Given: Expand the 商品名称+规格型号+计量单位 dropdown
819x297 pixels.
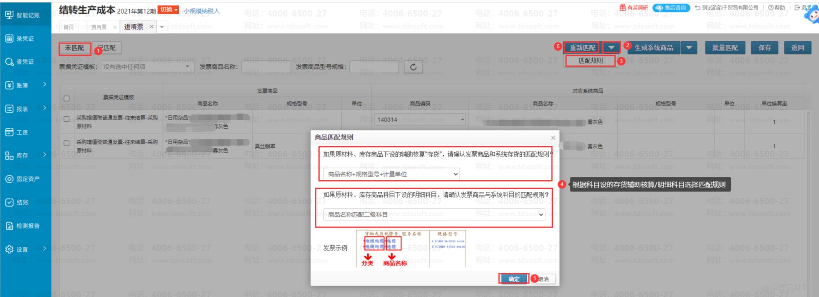Looking at the screenshot, I should [391, 174].
